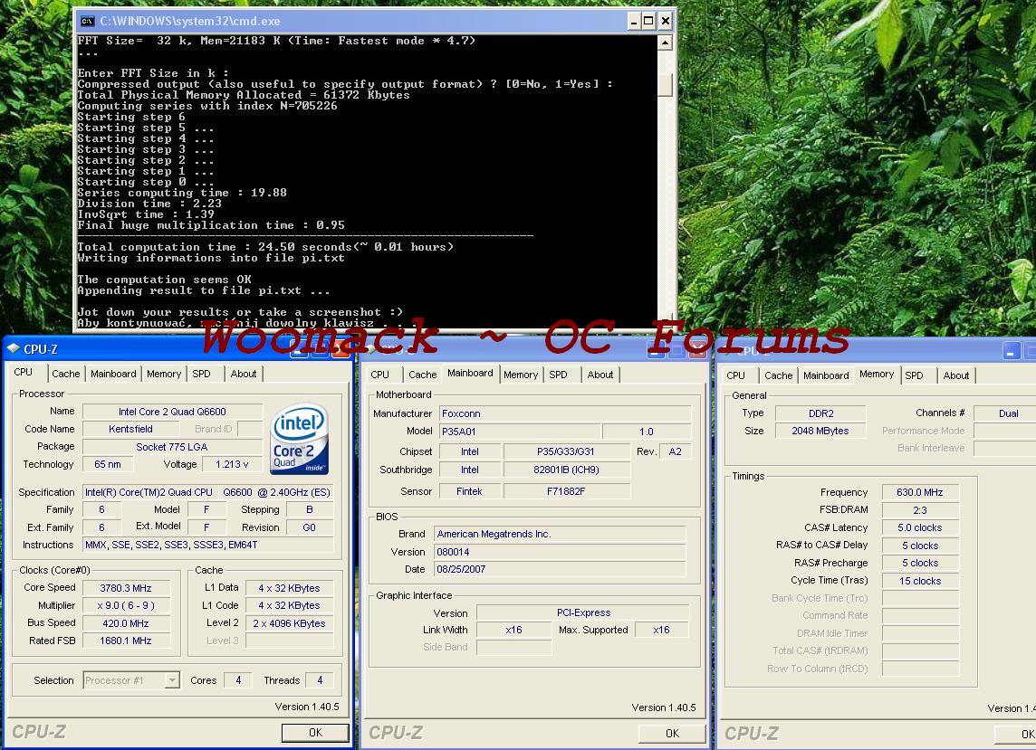
Task: Open Mainboard tab in the Memory CPU-Z window
Action: (x=826, y=375)
